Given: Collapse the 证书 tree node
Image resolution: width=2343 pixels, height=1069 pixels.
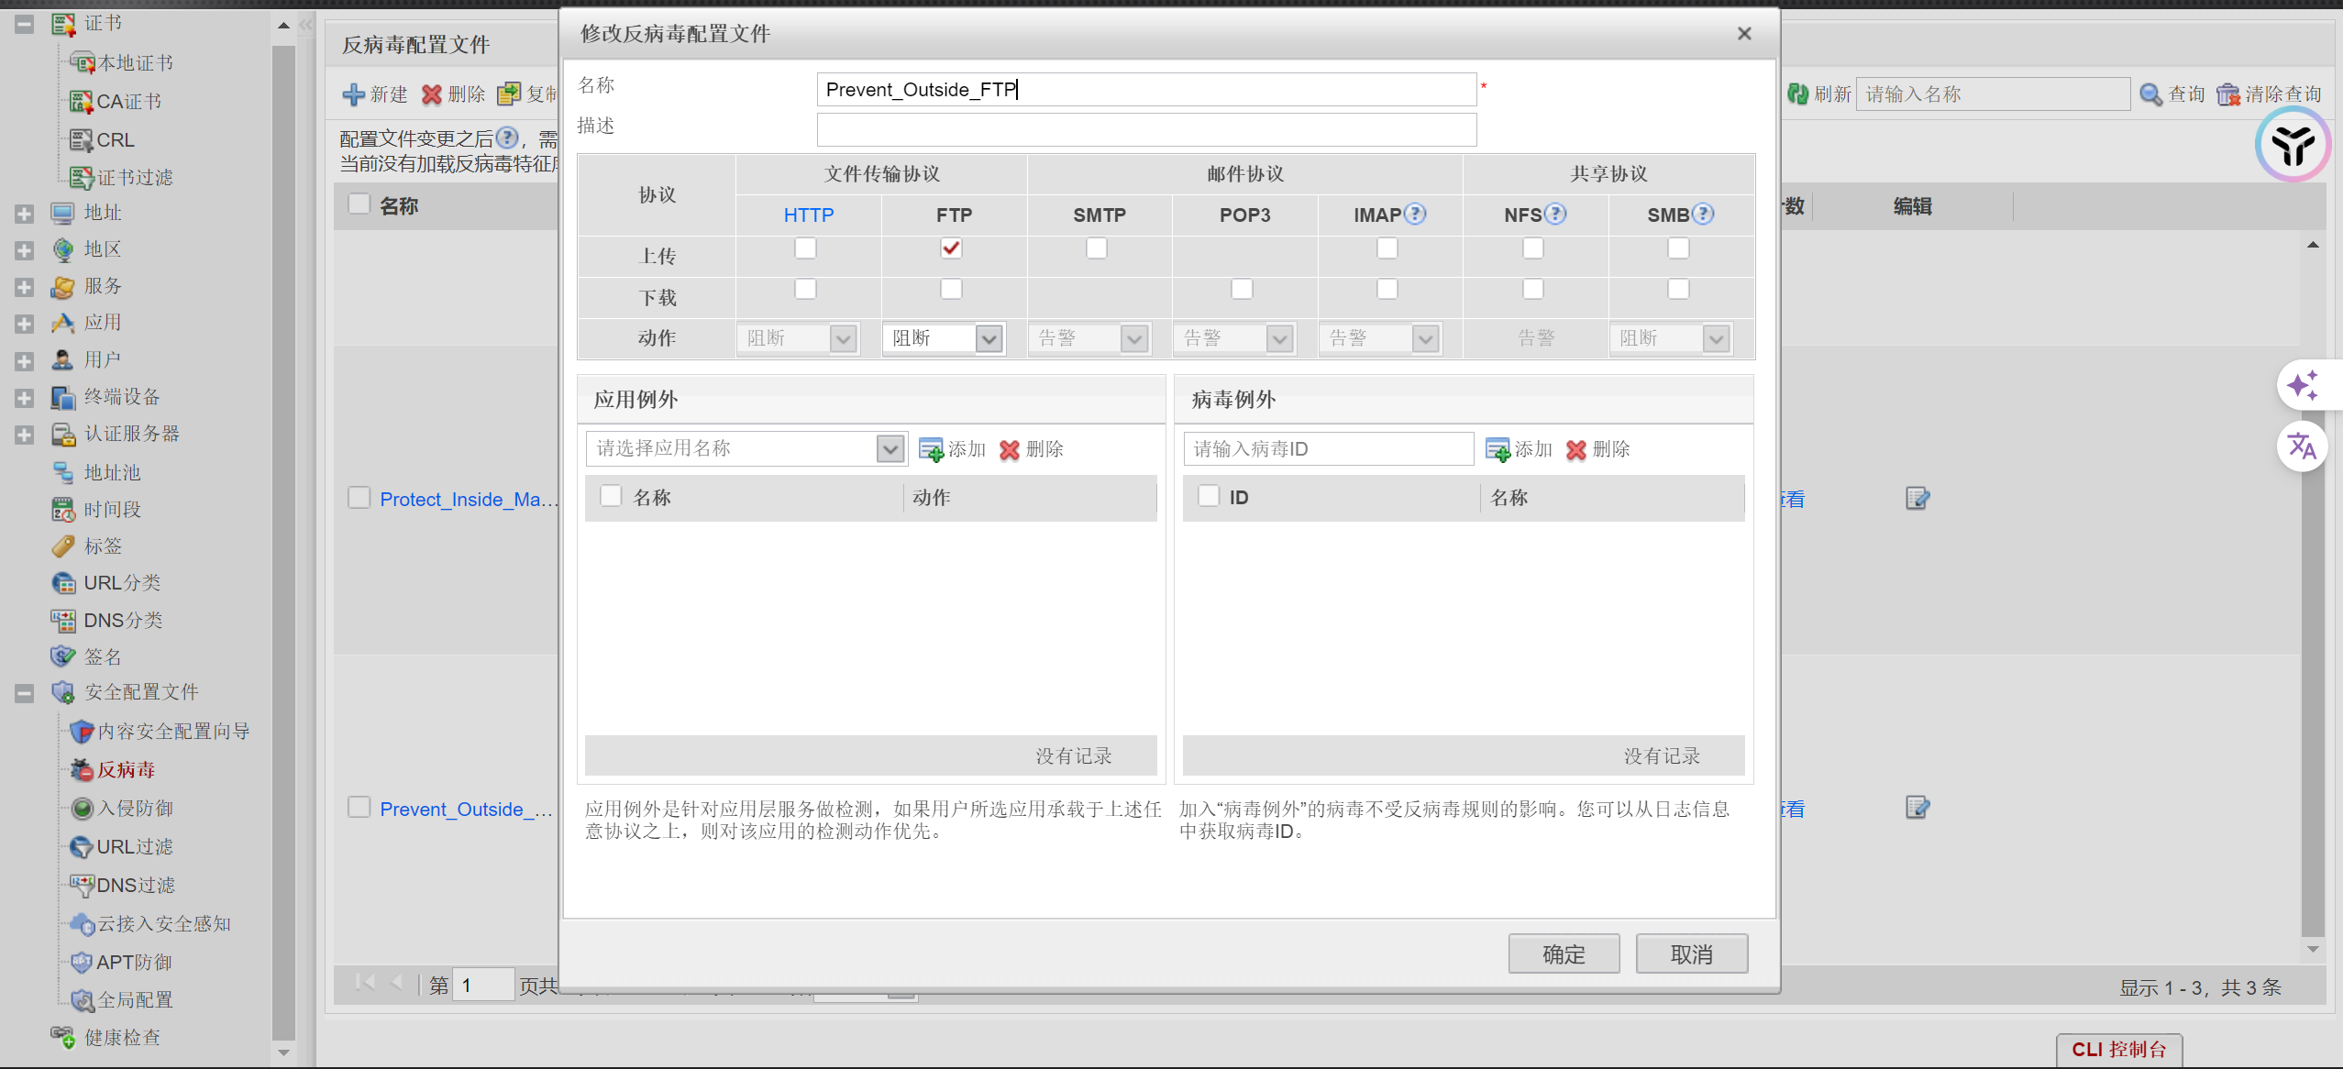Looking at the screenshot, I should coord(24,24).
